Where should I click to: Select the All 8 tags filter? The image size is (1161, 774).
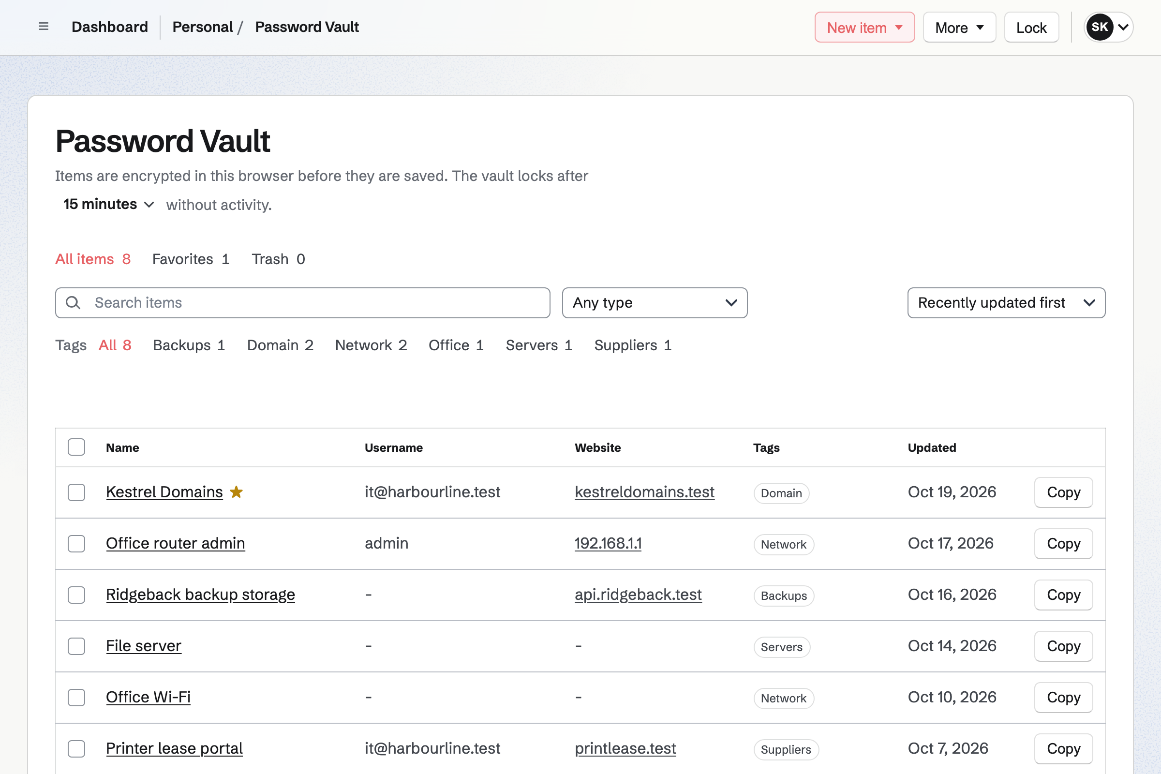coord(115,345)
